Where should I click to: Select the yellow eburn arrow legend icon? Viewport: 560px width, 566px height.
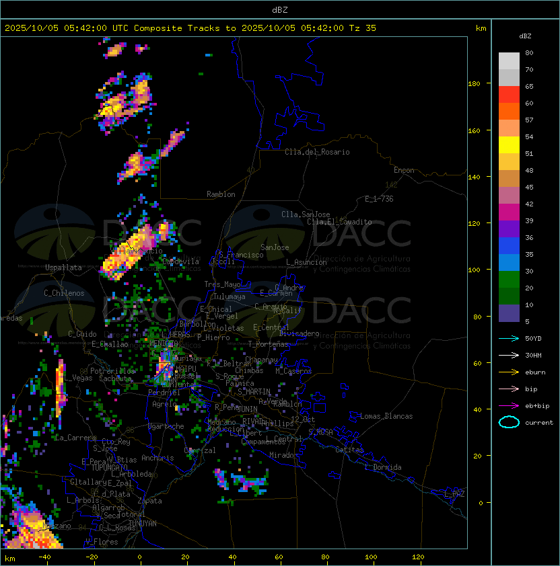click(509, 372)
